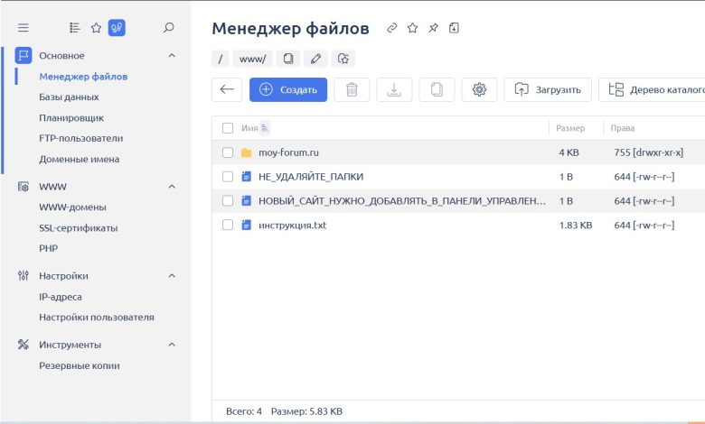
Task: Open the НЕ_УДАЛЯЙТЕ_ПАПКИ file row
Action: tap(310, 177)
